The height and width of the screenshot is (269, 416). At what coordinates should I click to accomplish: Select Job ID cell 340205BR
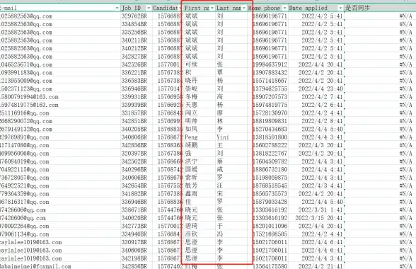[134, 130]
